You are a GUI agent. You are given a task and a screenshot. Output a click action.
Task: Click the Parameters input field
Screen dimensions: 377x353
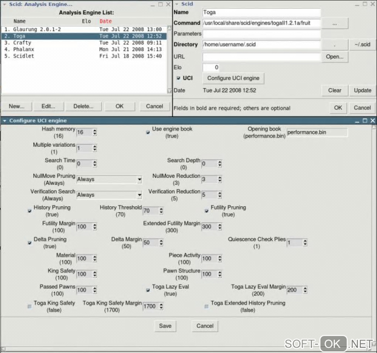pyautogui.click(x=262, y=34)
